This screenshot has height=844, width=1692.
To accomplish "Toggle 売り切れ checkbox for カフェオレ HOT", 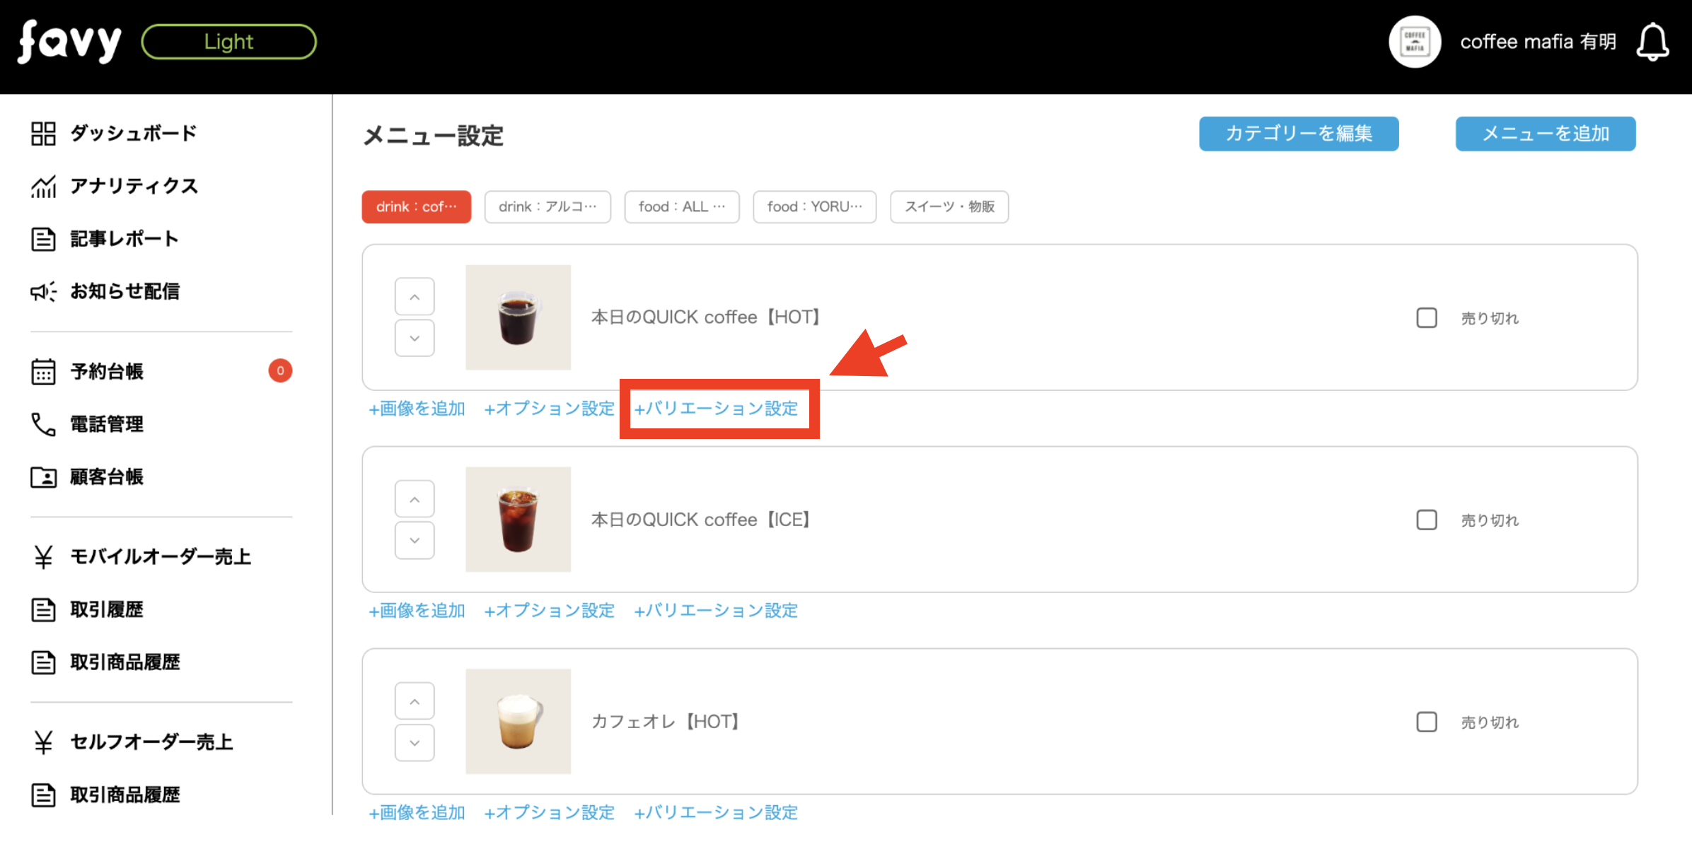I will click(x=1426, y=722).
